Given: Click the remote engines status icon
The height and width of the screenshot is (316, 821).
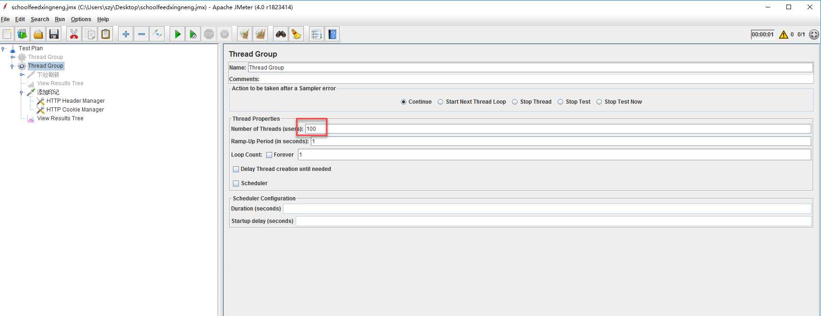Looking at the screenshot, I should (x=814, y=35).
